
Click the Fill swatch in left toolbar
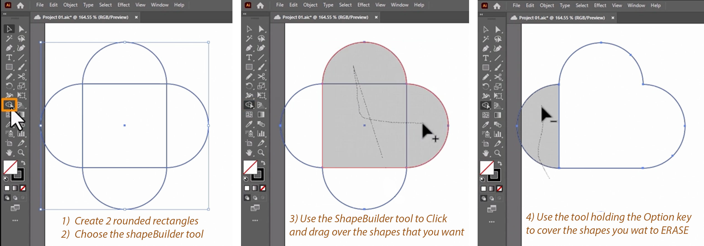(x=10, y=167)
